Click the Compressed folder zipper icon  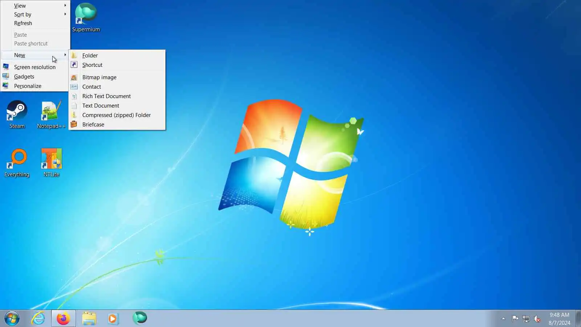tap(74, 115)
